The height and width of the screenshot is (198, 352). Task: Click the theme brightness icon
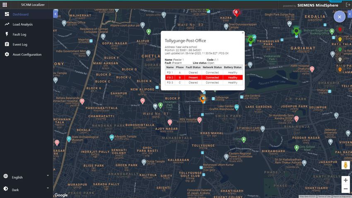pos(6,188)
